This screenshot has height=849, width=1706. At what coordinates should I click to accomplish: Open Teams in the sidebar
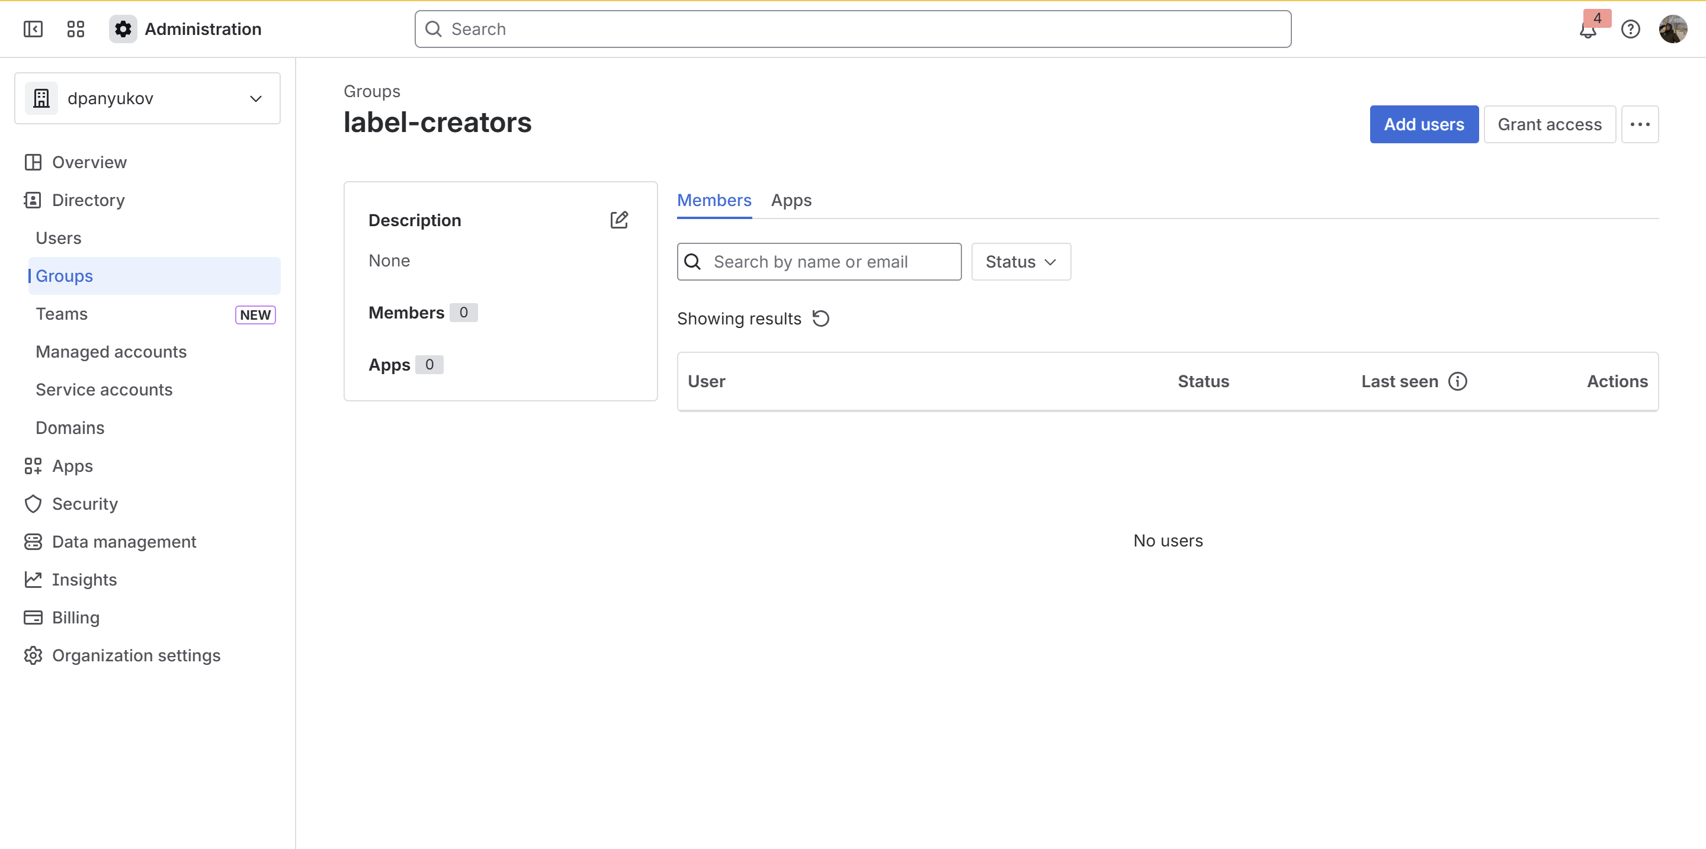(x=62, y=314)
